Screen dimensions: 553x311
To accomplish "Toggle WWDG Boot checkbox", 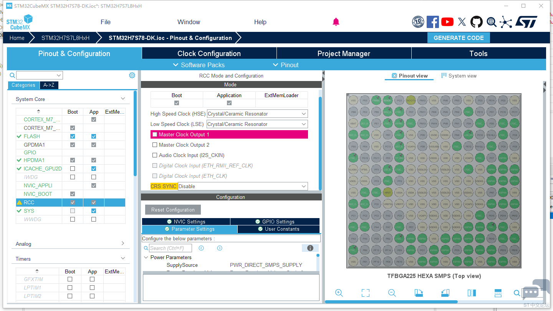I will tap(73, 219).
